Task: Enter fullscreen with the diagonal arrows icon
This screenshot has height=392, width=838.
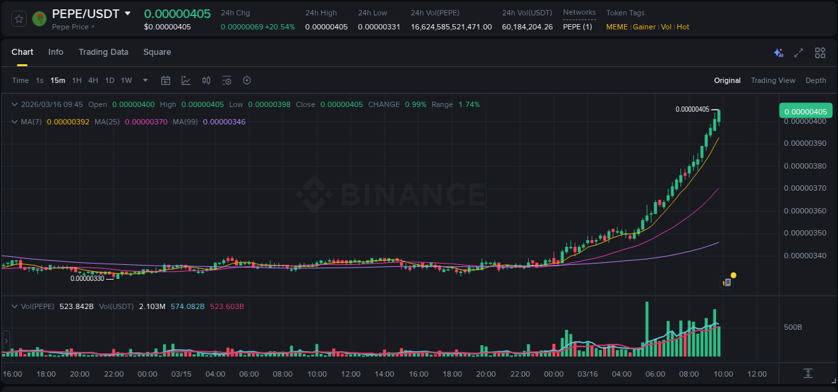Action: tap(798, 52)
